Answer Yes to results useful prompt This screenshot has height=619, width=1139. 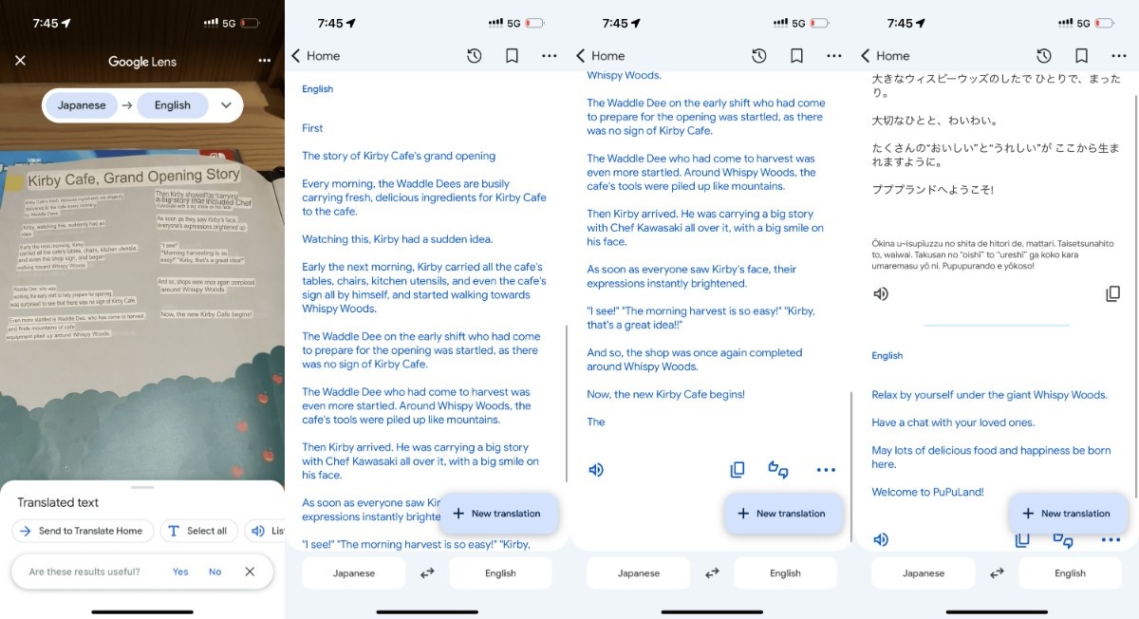click(180, 572)
